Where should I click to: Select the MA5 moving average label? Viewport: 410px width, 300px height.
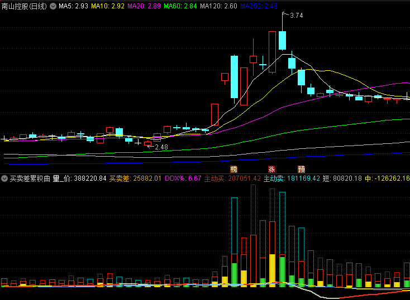click(x=73, y=6)
